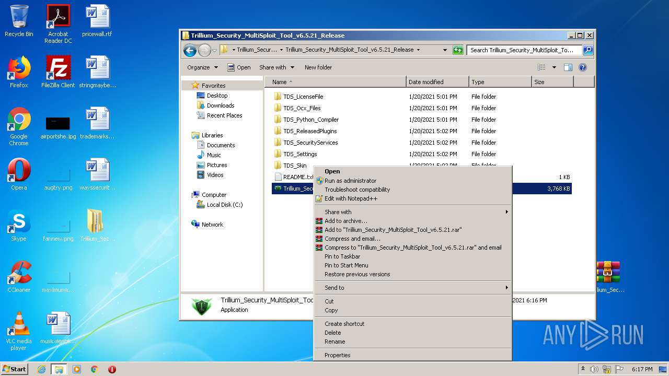Open Explorer help question mark icon
The height and width of the screenshot is (376, 669).
click(583, 67)
